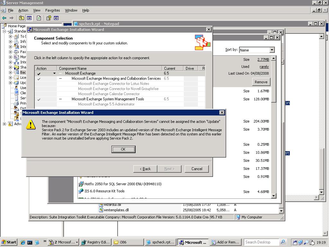The height and width of the screenshot is (247, 329).
Task: Open the View menu
Action: pos(37,10)
